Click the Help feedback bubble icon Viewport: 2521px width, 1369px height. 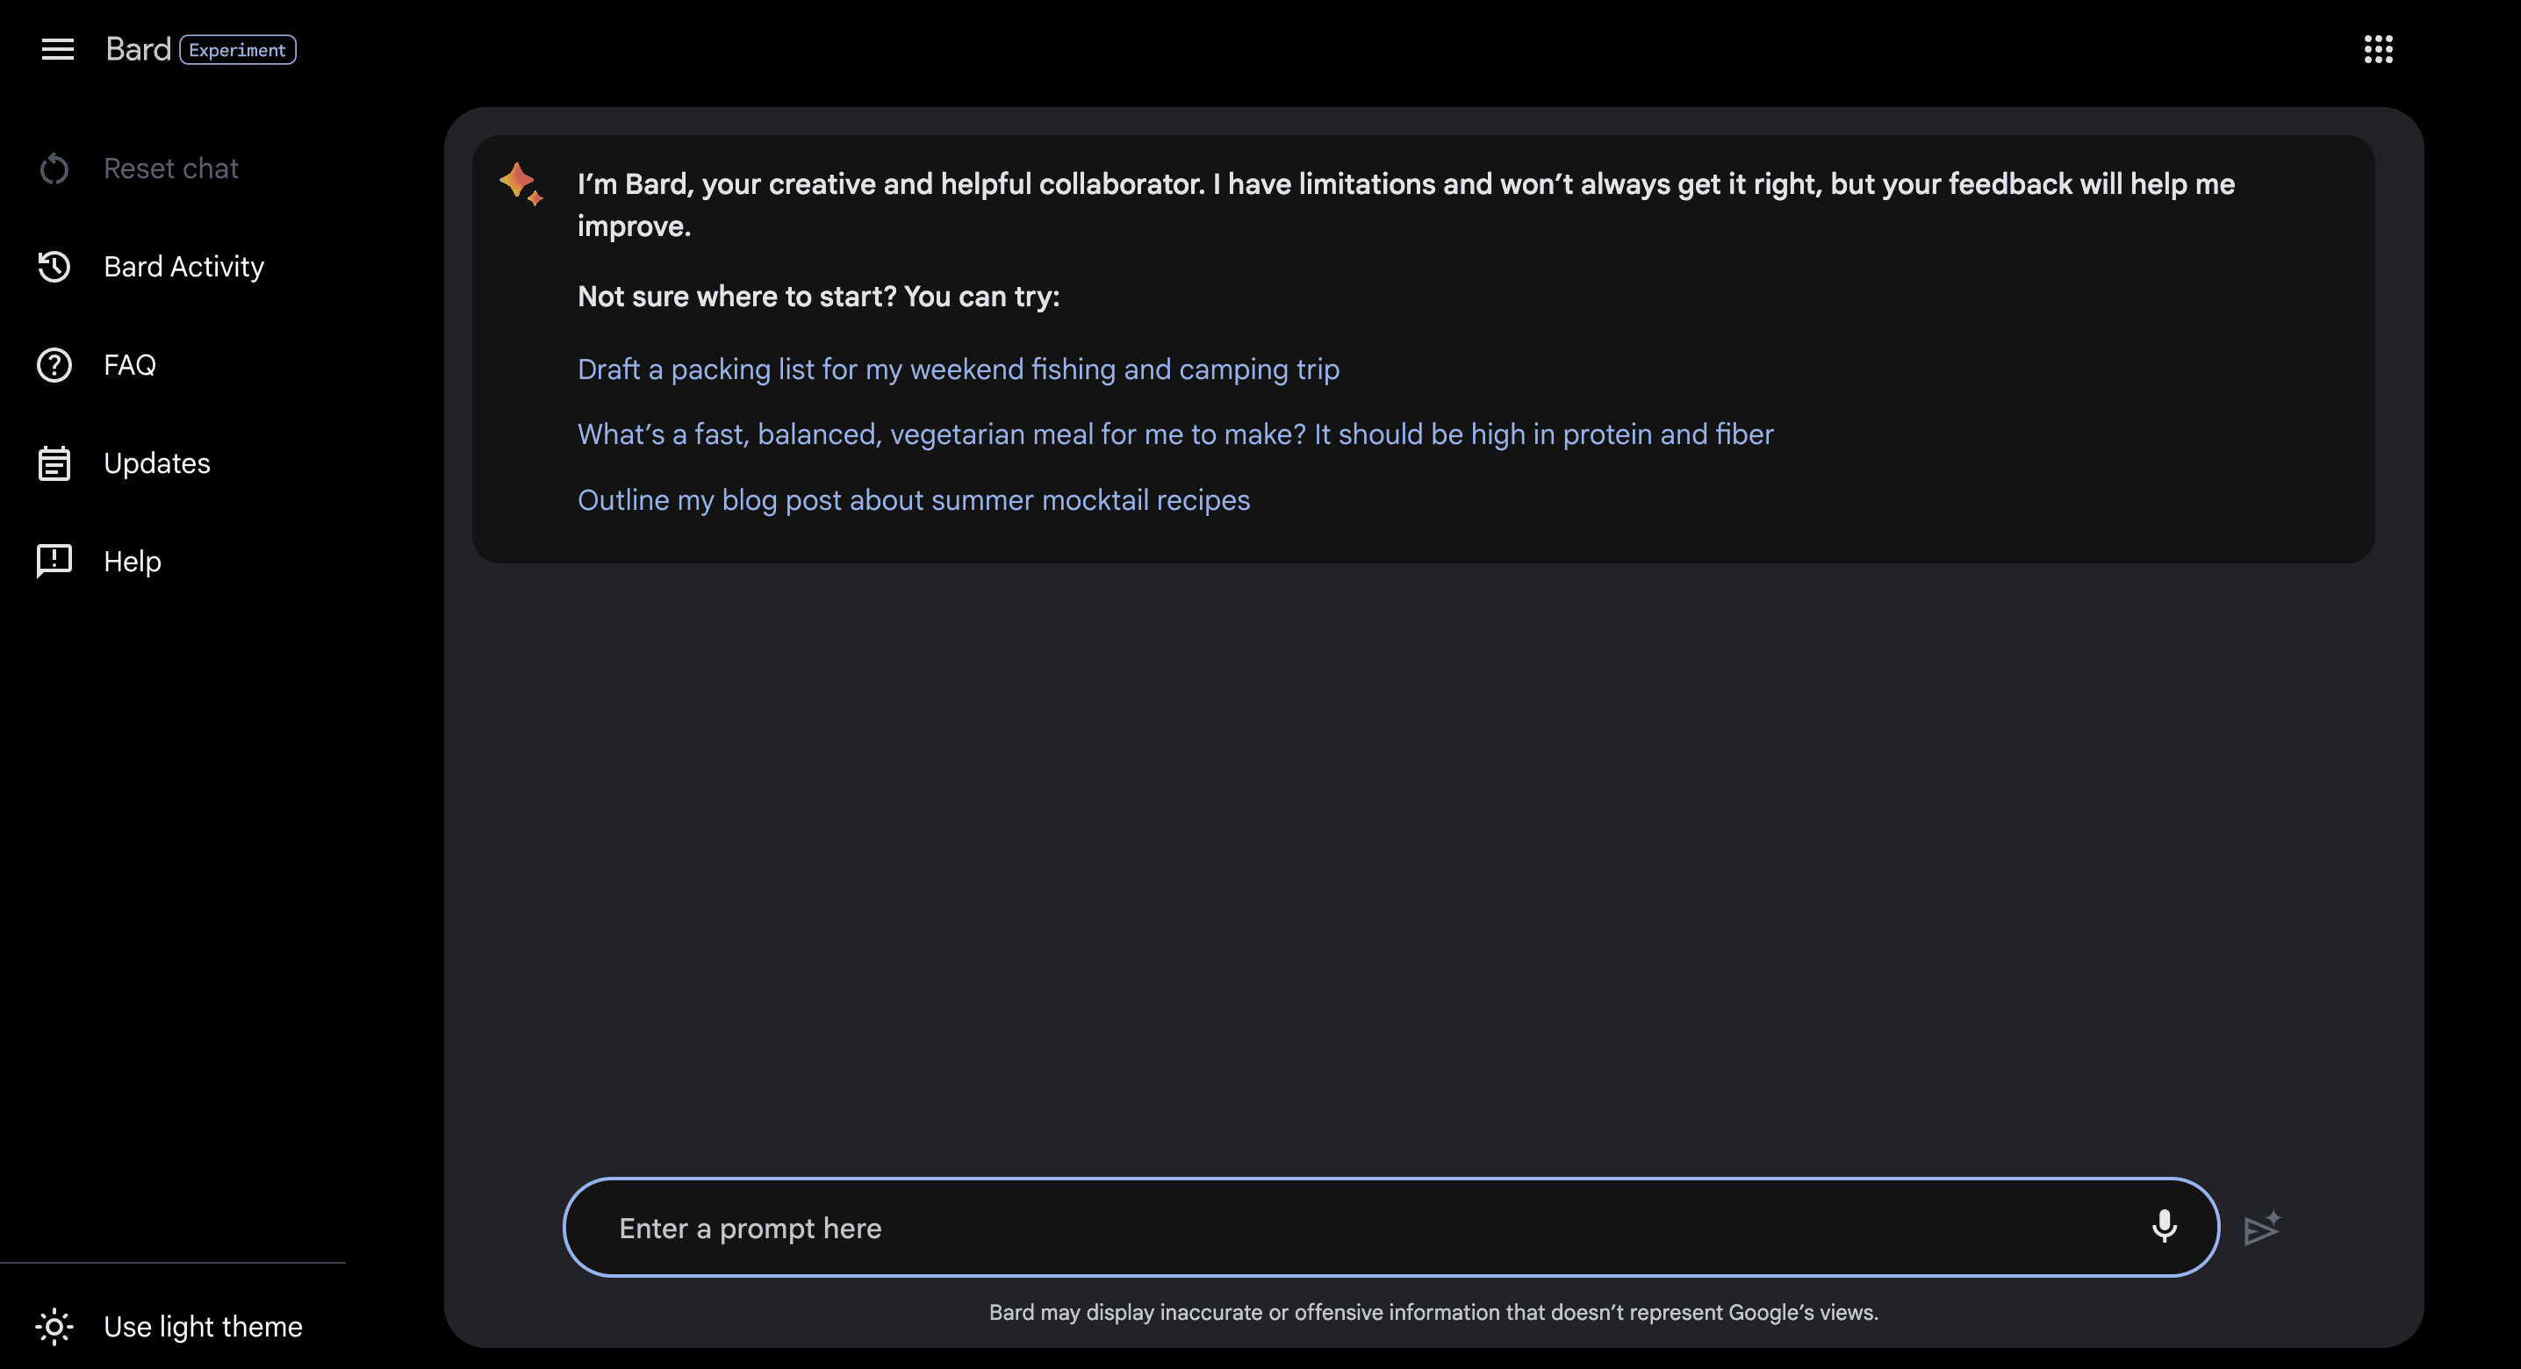point(54,562)
